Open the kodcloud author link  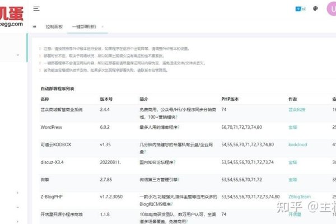click(x=298, y=144)
